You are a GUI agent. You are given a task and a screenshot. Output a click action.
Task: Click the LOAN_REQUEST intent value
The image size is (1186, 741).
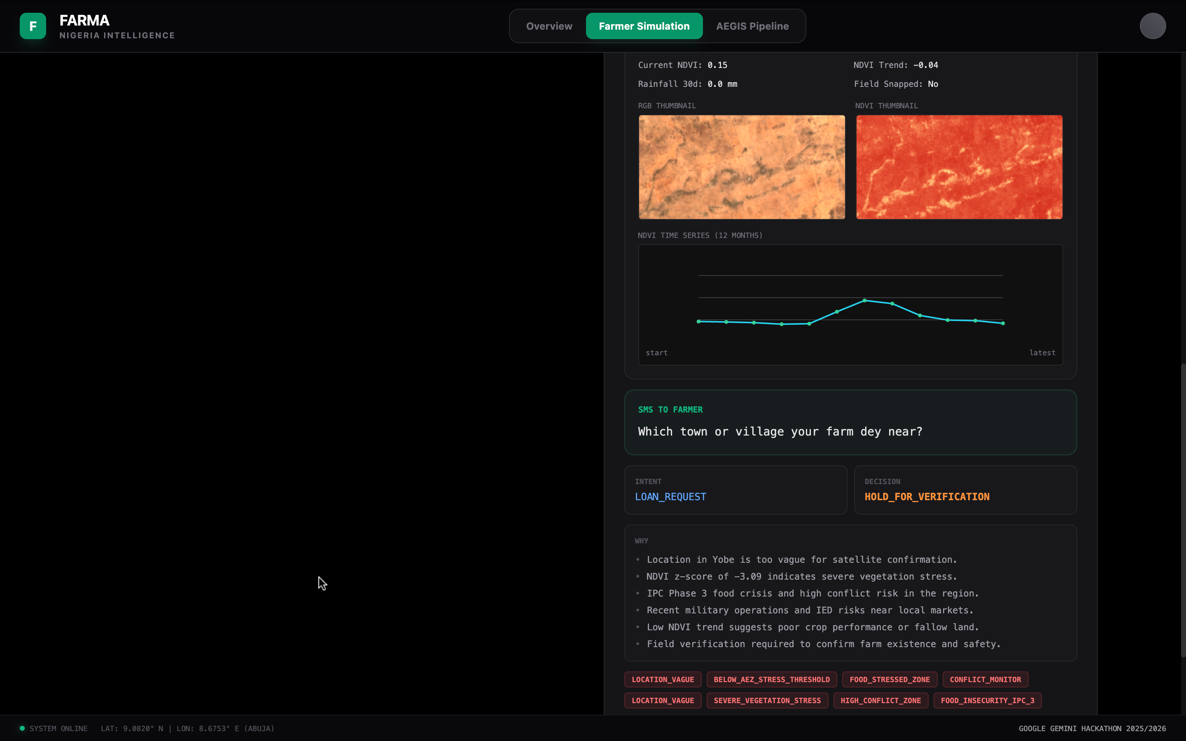670,496
